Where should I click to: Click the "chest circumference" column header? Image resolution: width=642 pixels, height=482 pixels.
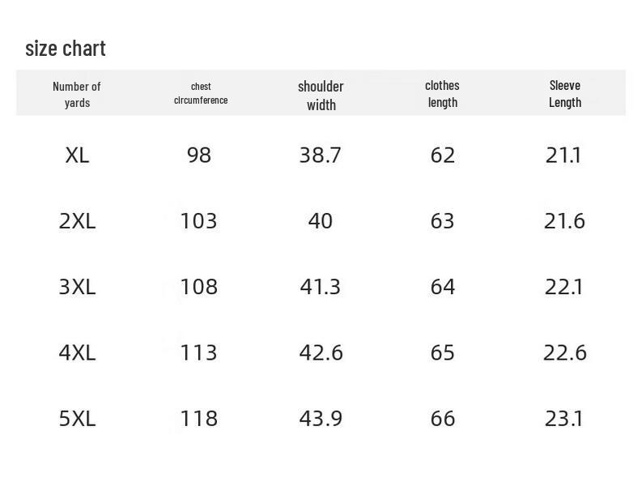(x=201, y=93)
